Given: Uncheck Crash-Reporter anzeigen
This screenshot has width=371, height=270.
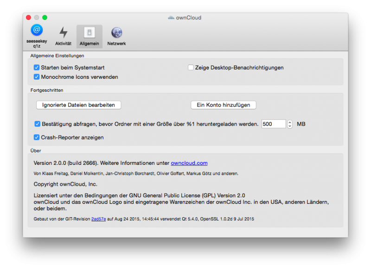Looking at the screenshot, I should [x=37, y=138].
